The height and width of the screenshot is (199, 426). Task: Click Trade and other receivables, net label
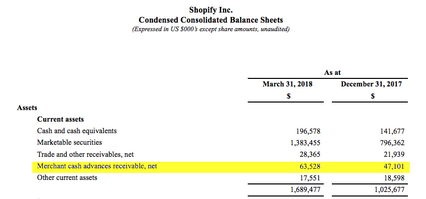(x=86, y=155)
